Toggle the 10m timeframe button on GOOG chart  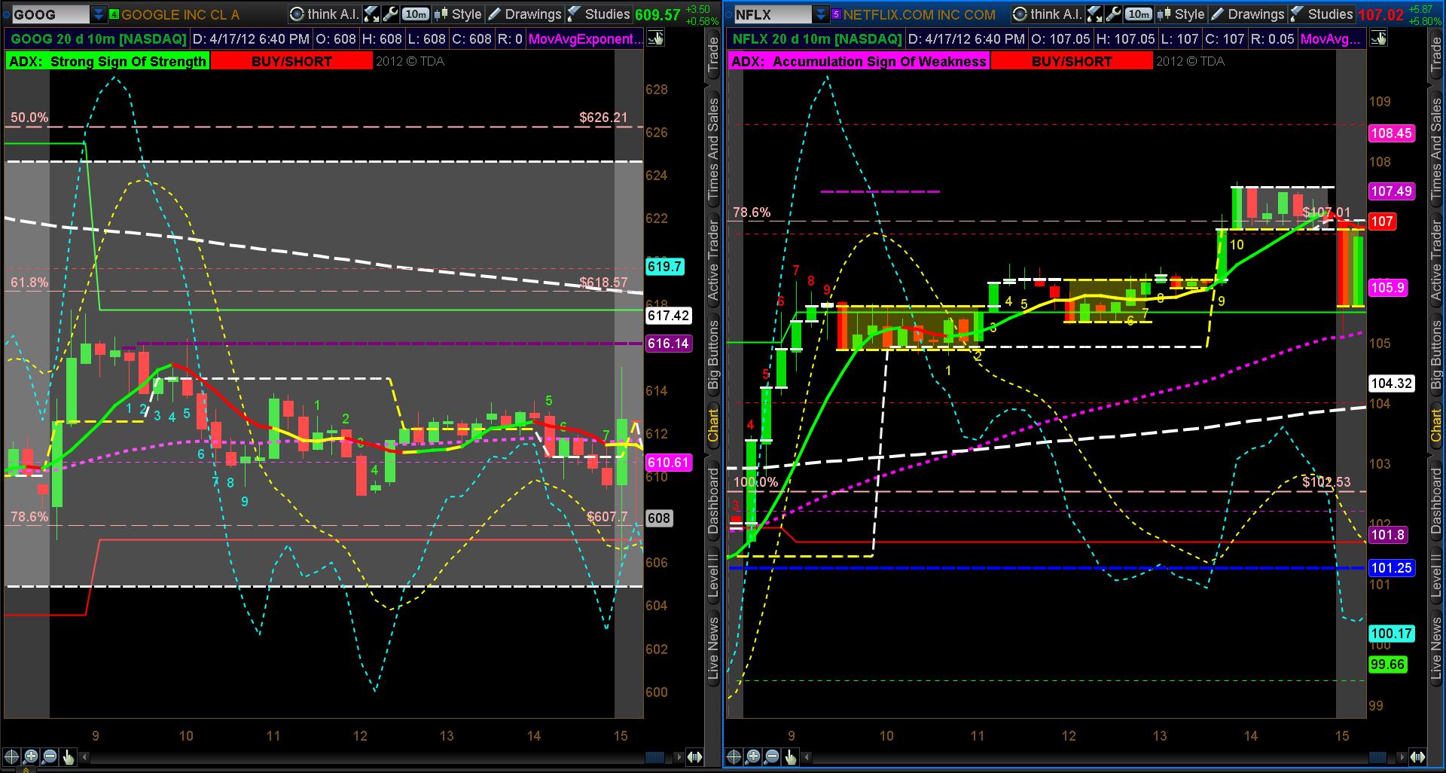click(x=415, y=14)
